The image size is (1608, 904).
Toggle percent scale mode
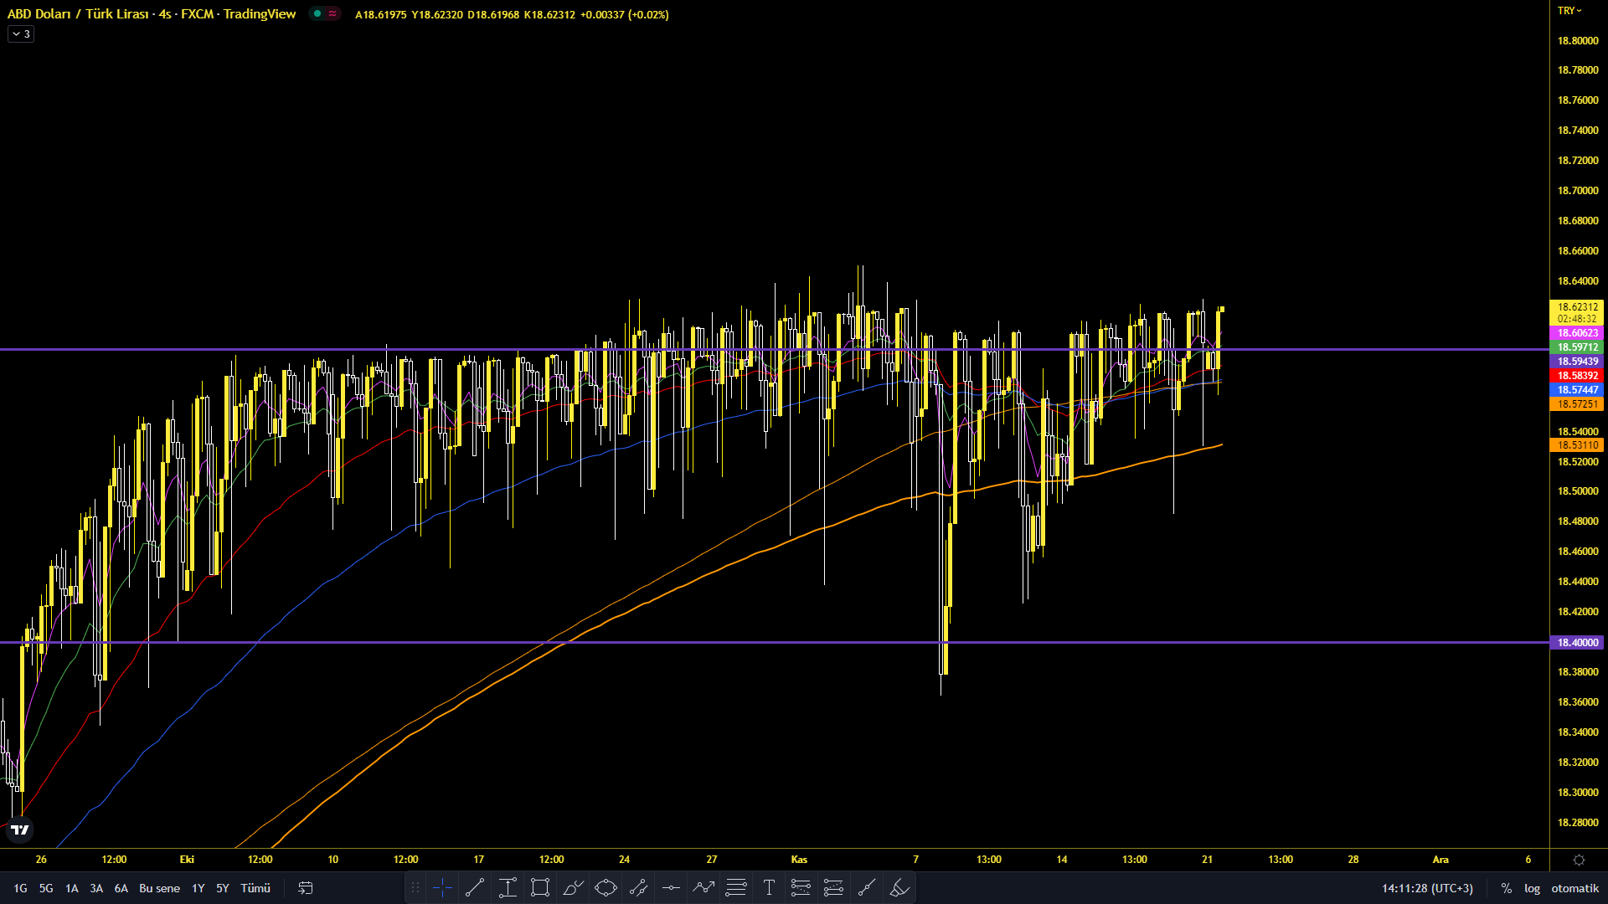click(1506, 888)
